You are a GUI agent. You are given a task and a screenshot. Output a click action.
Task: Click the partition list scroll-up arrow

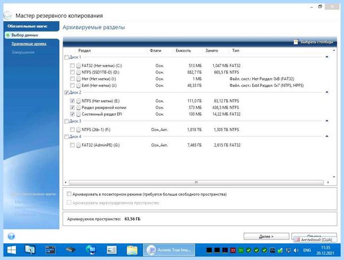pos(334,51)
